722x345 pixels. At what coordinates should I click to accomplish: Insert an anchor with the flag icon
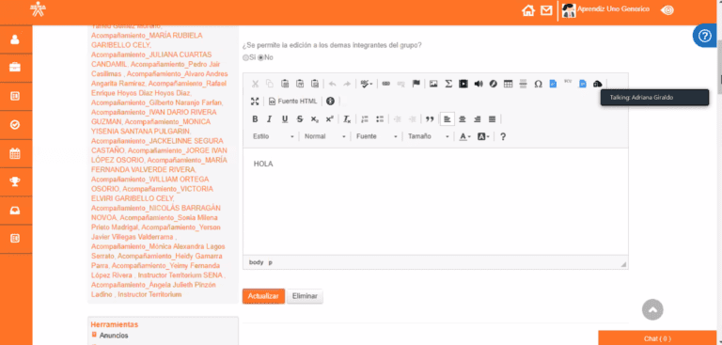click(416, 84)
